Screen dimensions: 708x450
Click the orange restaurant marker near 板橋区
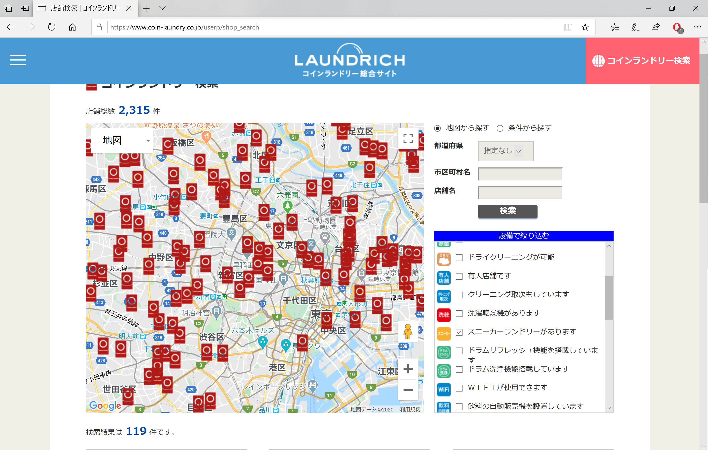pos(206,137)
